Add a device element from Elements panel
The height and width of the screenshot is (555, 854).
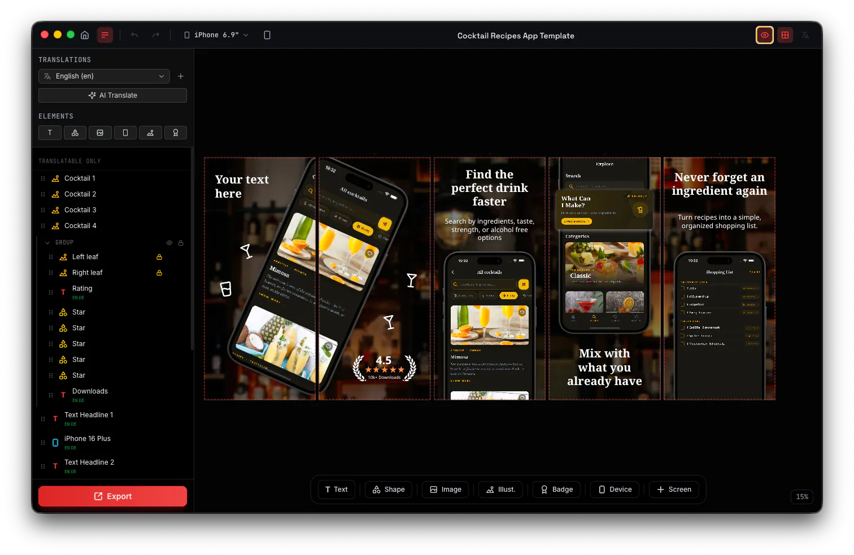click(x=125, y=133)
